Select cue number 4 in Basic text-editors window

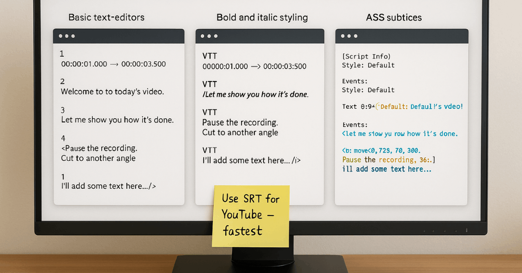click(x=63, y=138)
